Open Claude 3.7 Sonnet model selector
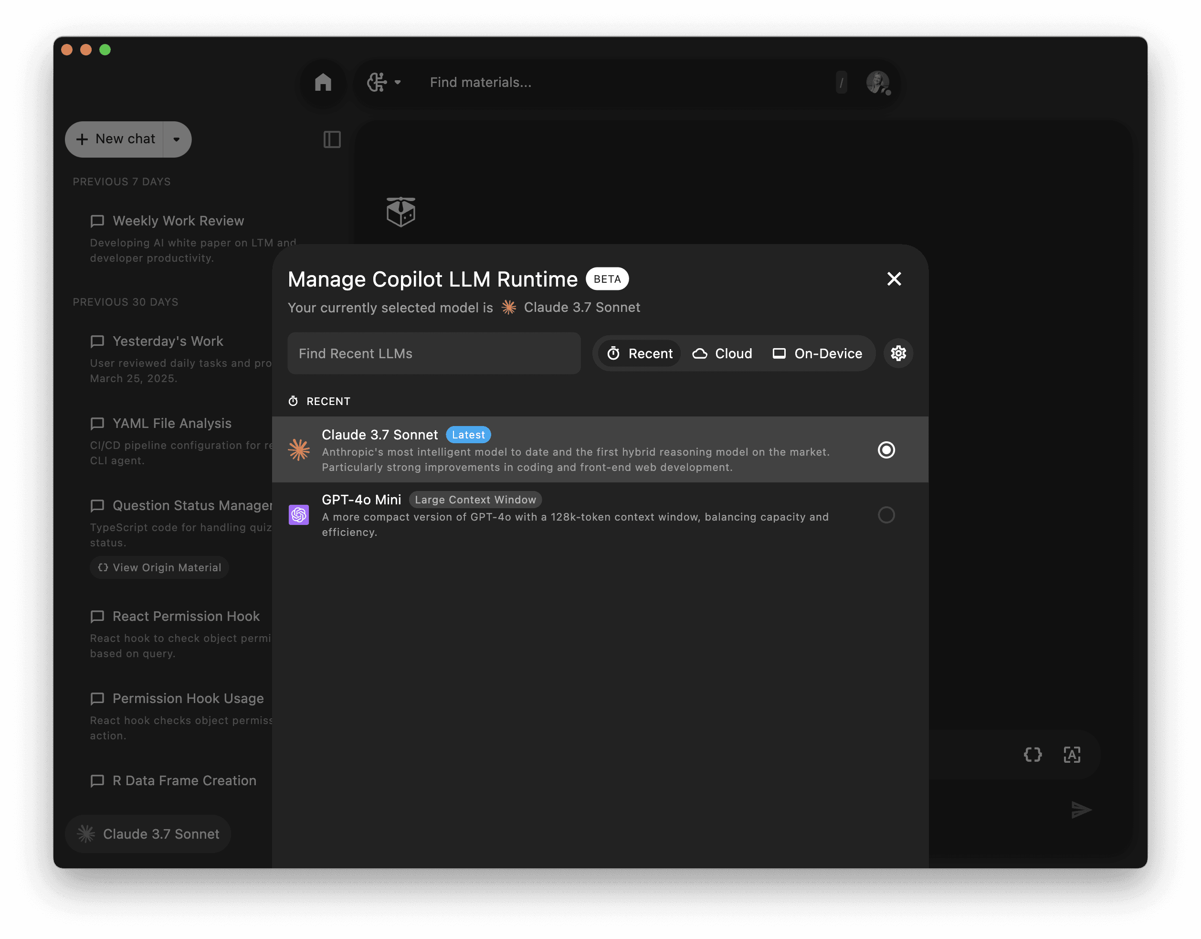1201x939 pixels. click(x=148, y=834)
